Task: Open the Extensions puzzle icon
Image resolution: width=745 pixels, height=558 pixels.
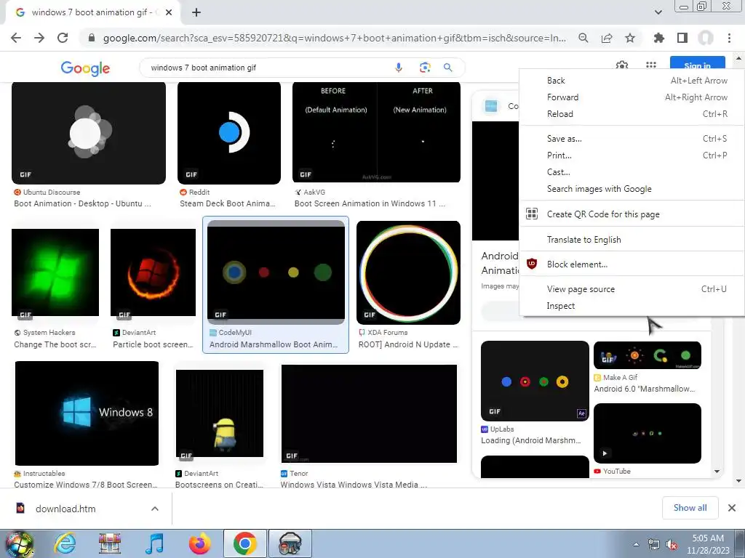Action: click(659, 38)
